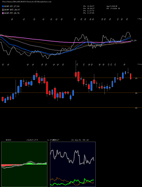
Task: Select the 'DOW PT: 26.76' legend text
Action: click(12, 13)
